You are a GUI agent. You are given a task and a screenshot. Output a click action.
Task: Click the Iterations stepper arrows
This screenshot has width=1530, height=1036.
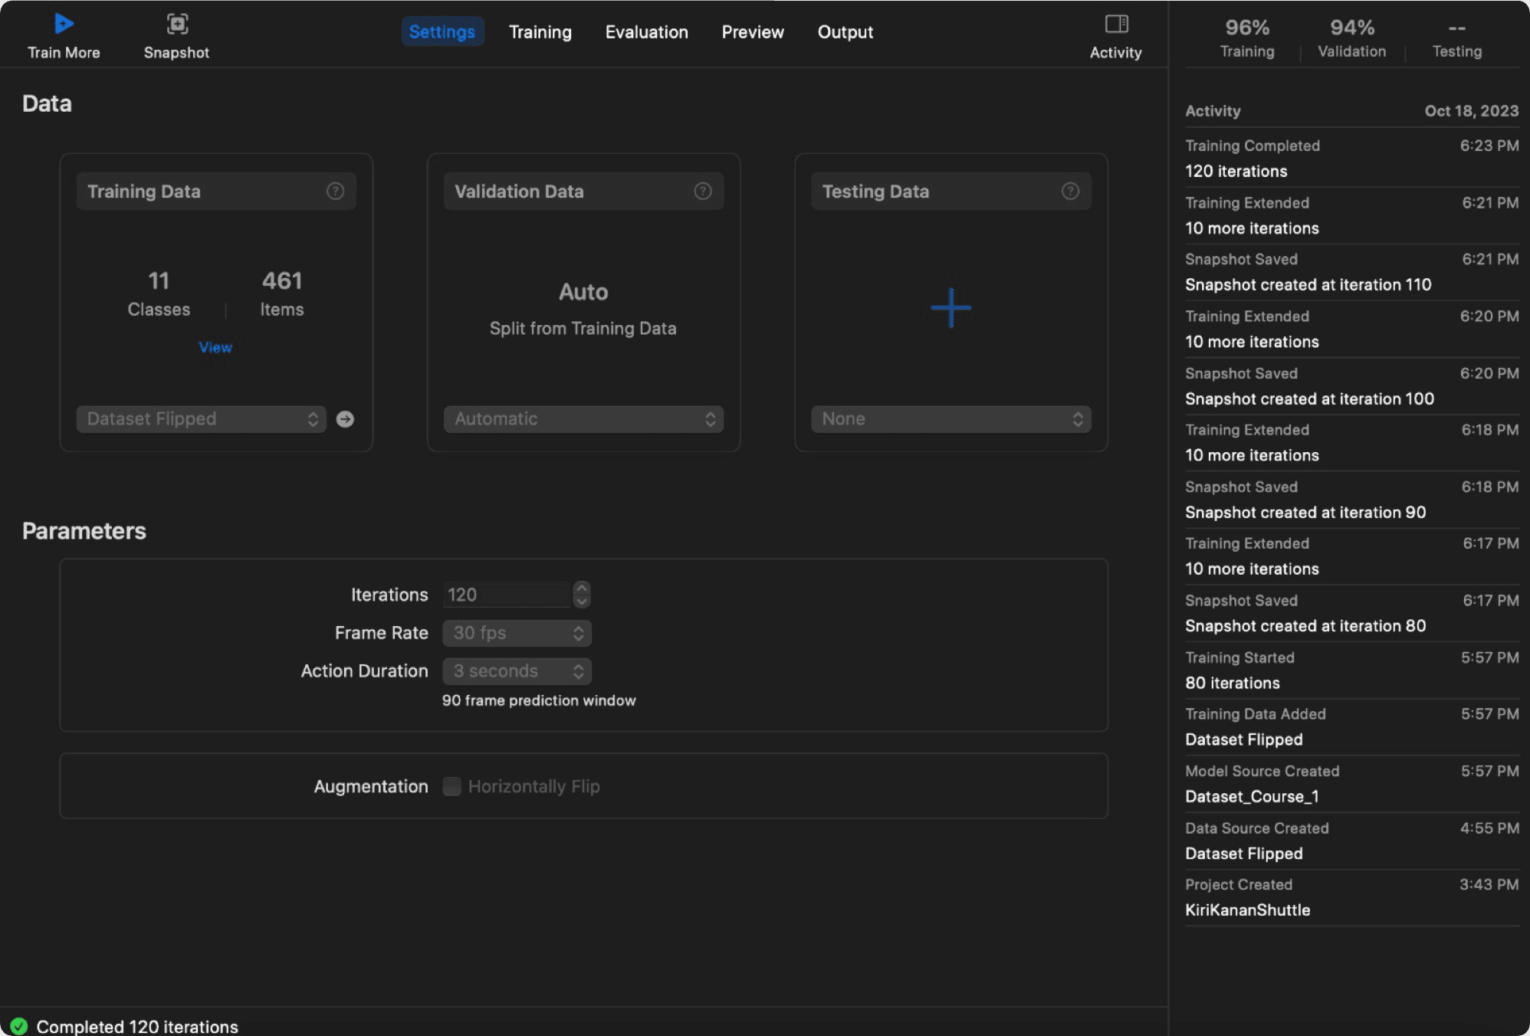coord(582,595)
